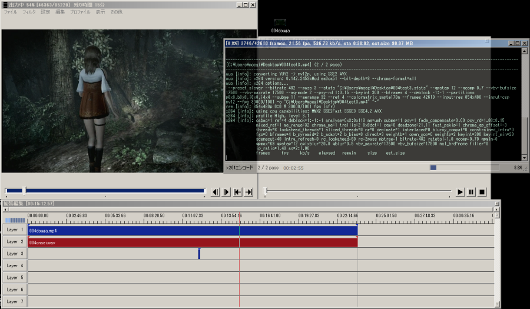The image size is (530, 309).
Task: Click the '2 / 2 pass' status text
Action: (x=268, y=168)
